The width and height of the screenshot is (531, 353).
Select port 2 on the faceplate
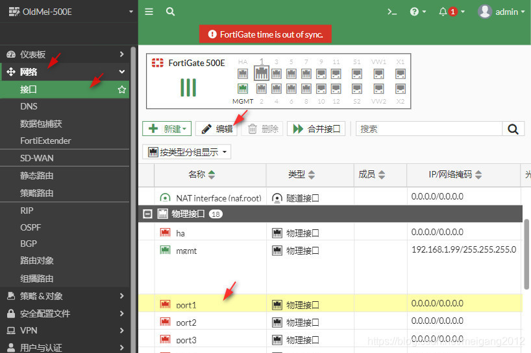(x=262, y=89)
